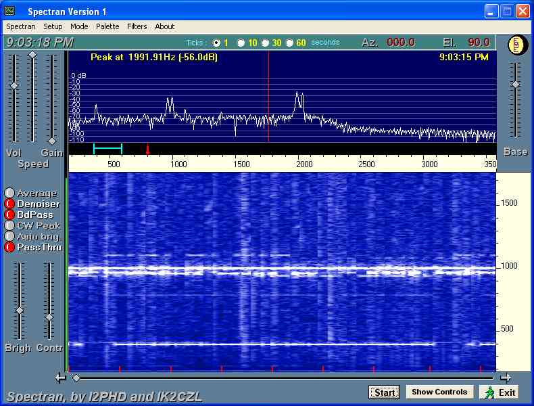Click the 1000 label on the frequency scale
The height and width of the screenshot is (406, 534).
click(178, 164)
